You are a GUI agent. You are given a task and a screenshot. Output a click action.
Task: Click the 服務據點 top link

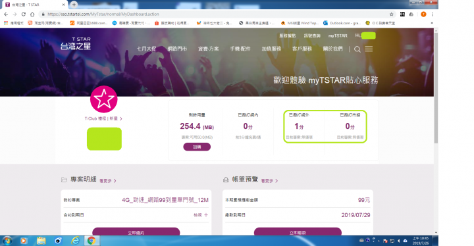288,36
